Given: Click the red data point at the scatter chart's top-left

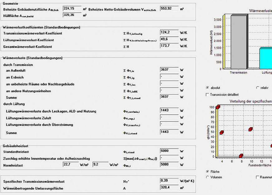Looking at the screenshot, I should point(218,107).
